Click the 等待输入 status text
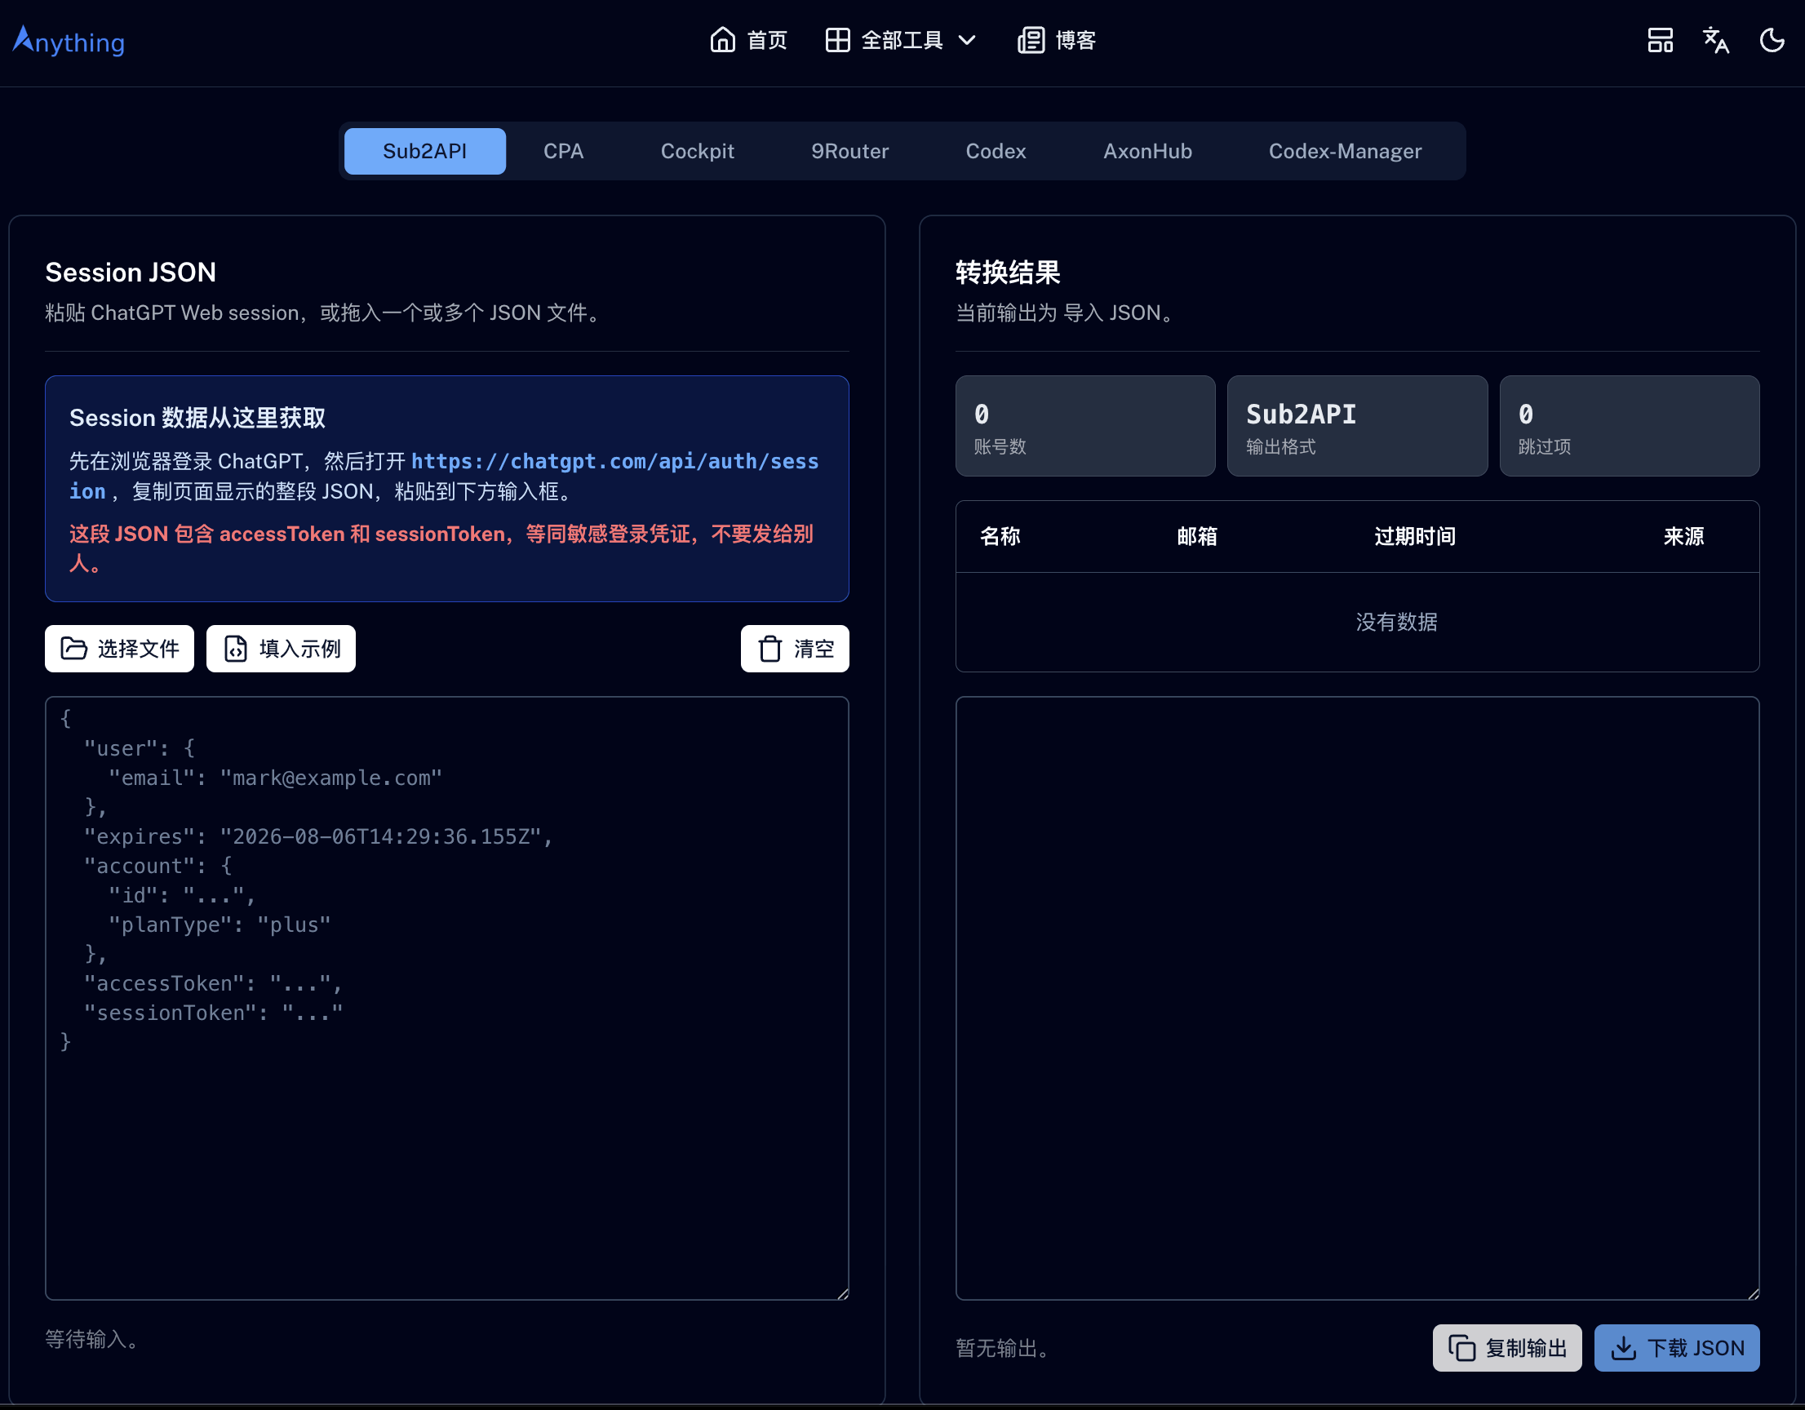Viewport: 1805px width, 1410px height. (91, 1339)
